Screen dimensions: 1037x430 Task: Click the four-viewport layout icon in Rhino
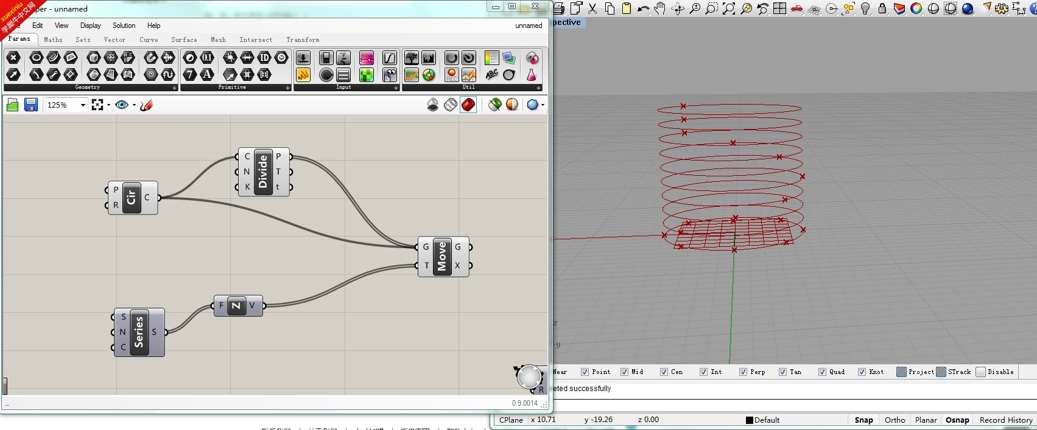(780, 9)
